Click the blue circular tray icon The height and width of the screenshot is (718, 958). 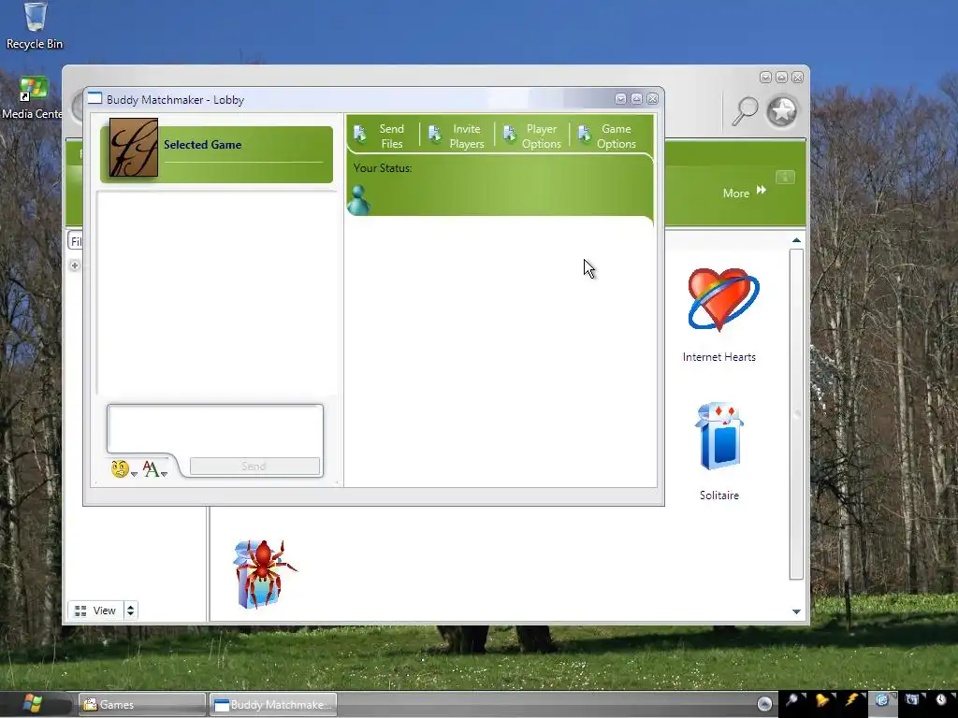[881, 699]
